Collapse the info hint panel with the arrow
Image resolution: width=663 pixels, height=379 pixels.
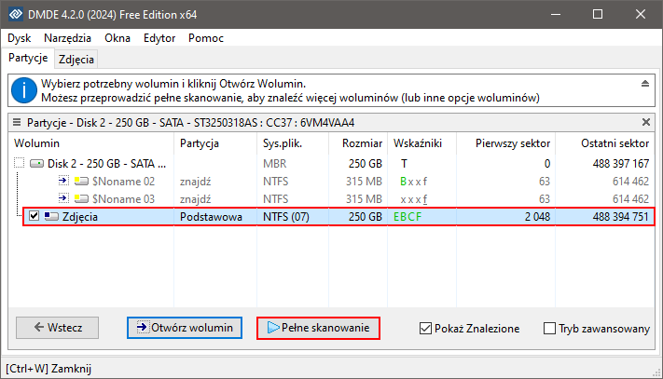pos(644,84)
